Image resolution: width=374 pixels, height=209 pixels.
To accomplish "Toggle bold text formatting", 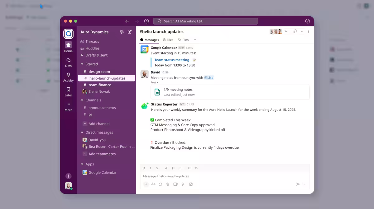I will [144, 168].
